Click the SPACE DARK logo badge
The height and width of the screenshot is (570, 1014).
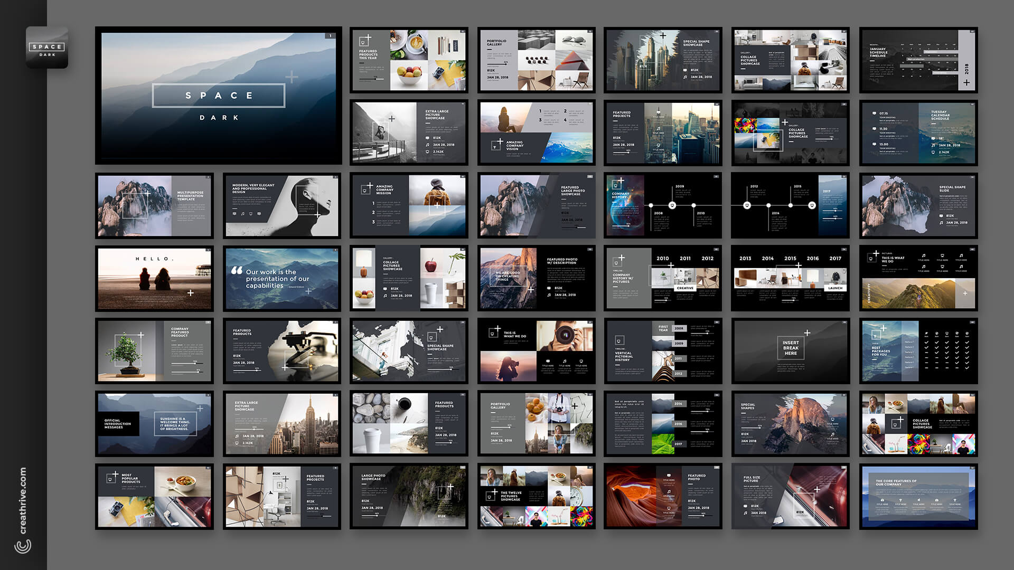click(47, 47)
